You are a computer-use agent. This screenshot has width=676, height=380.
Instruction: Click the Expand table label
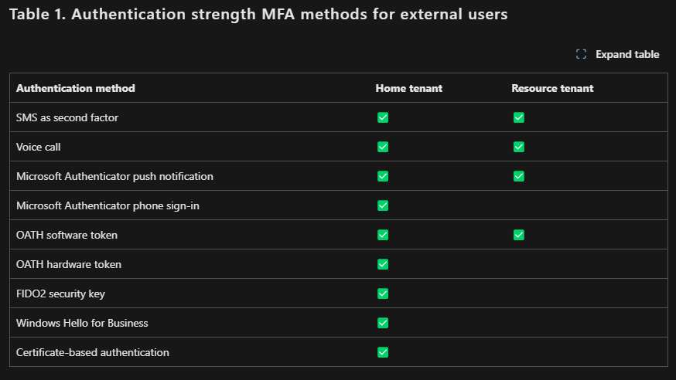(x=627, y=54)
